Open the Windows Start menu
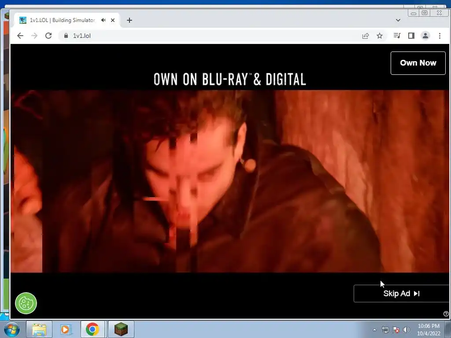 (x=11, y=329)
